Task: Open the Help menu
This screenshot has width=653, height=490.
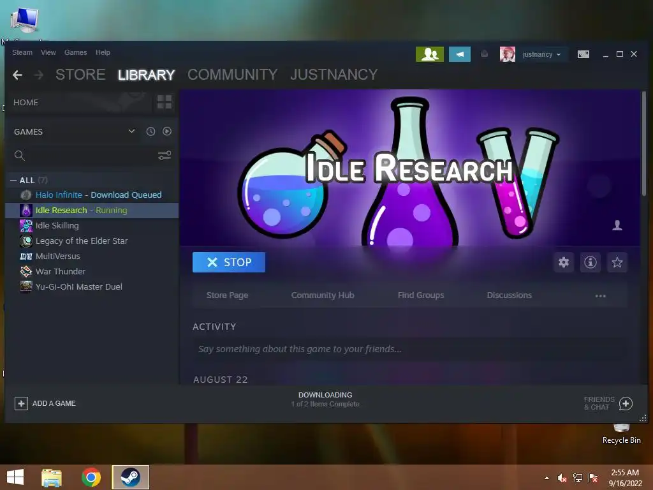Action: coord(103,52)
